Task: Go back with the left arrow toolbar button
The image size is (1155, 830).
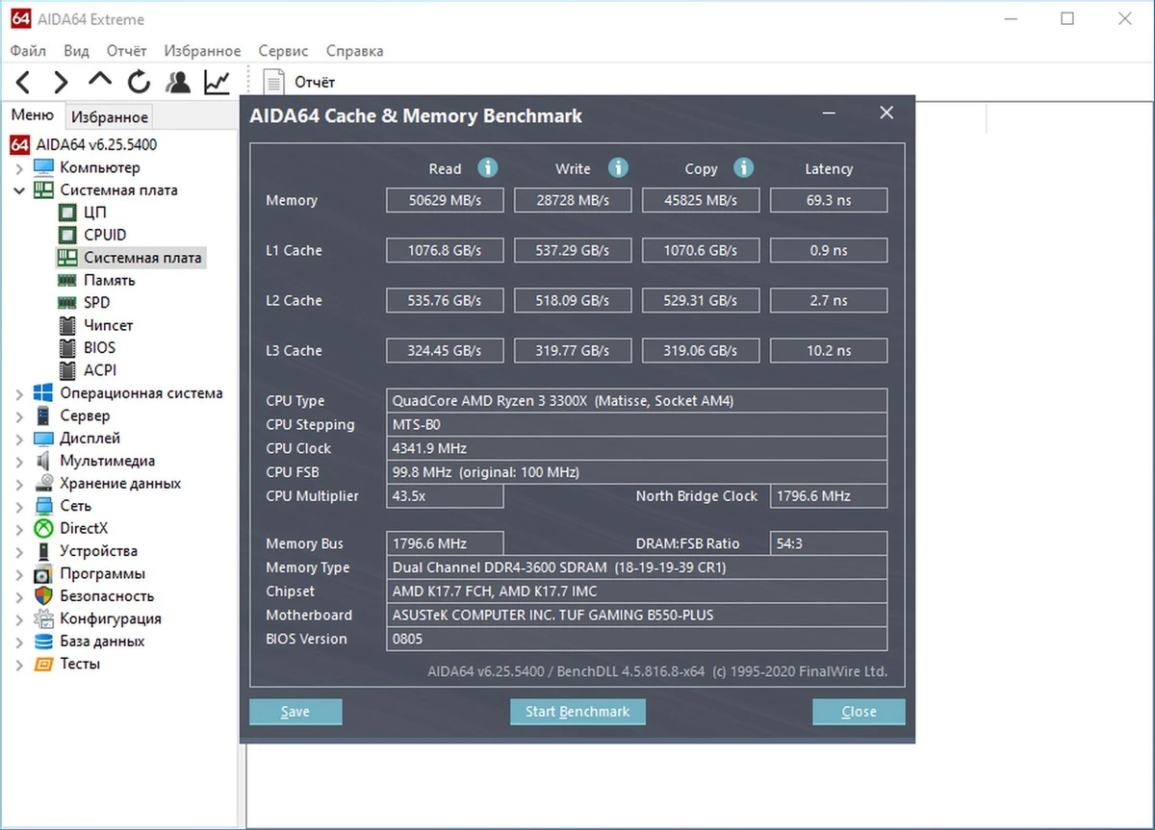Action: (x=23, y=82)
